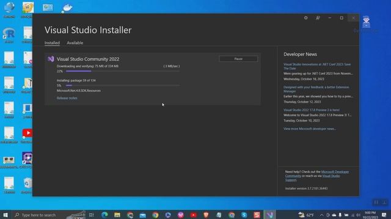Viewport: 391px width, 219px height.
Task: Pause the Visual Studio Community installation
Action: click(x=238, y=59)
